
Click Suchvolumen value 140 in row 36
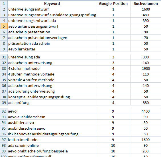146,86
